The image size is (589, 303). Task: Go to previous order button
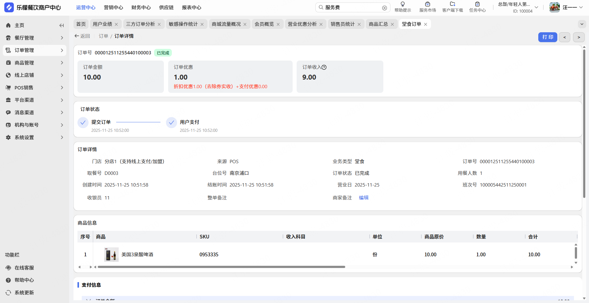(564, 37)
